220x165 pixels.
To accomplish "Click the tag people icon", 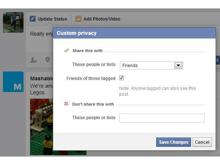I will [33, 60].
